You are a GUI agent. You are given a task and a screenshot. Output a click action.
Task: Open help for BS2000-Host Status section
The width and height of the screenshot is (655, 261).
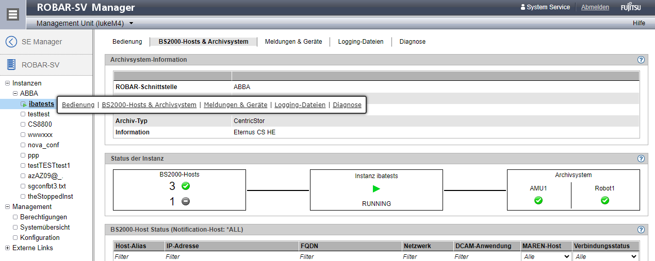(641, 230)
